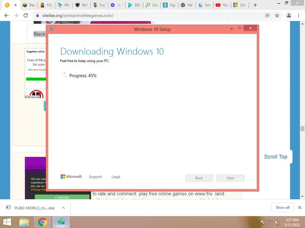Switch to the 'BAT' tab

tap(134, 5)
